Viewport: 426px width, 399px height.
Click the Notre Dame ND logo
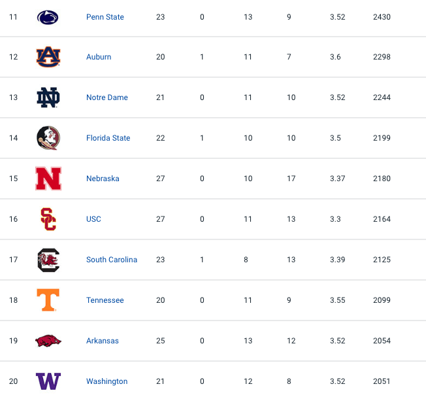pyautogui.click(x=48, y=97)
